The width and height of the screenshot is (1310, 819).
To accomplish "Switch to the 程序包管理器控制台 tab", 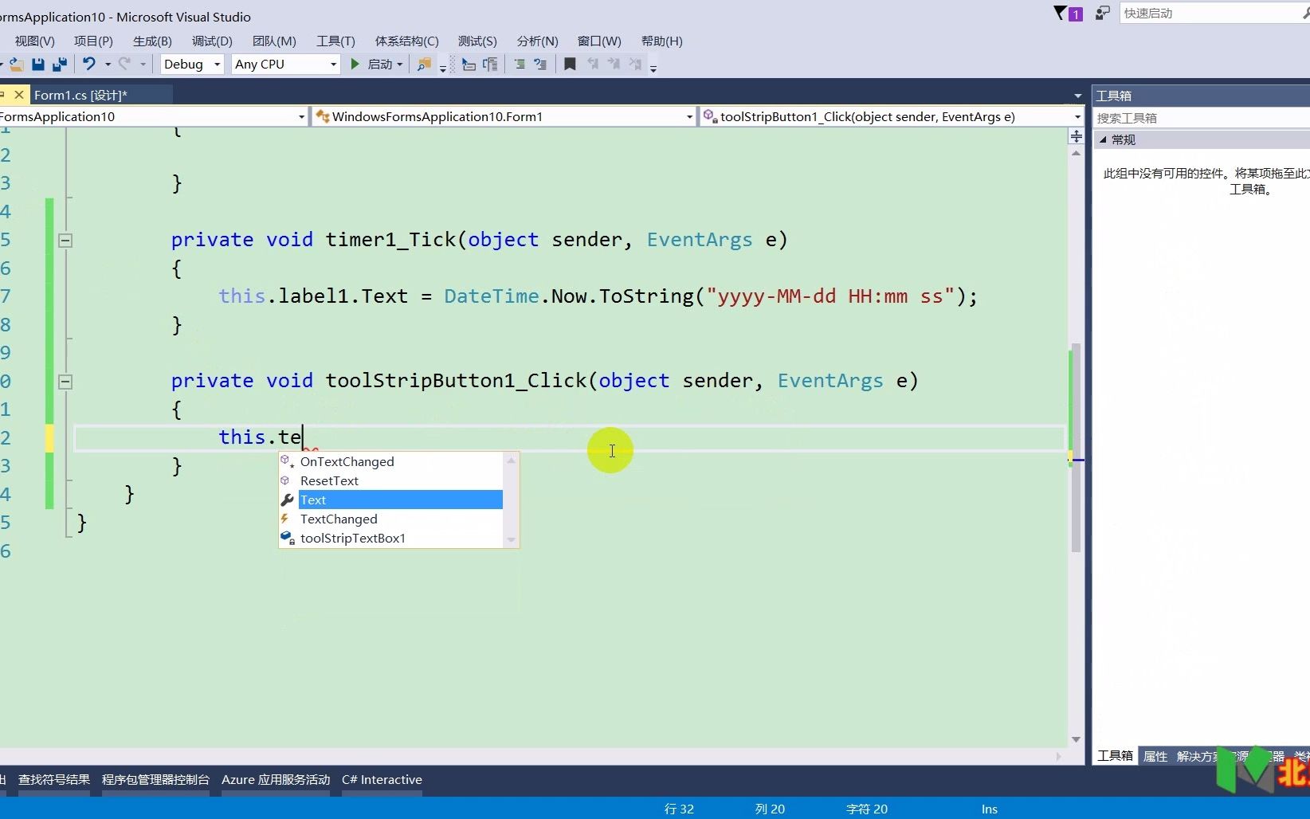I will click(155, 779).
